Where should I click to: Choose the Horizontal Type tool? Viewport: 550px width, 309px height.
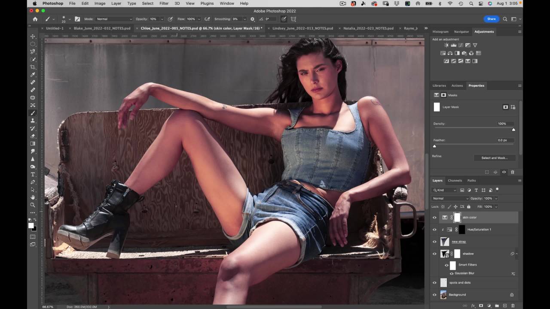pyautogui.click(x=33, y=174)
